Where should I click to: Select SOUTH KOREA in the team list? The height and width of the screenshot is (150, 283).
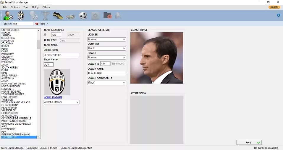click(x=9, y=67)
